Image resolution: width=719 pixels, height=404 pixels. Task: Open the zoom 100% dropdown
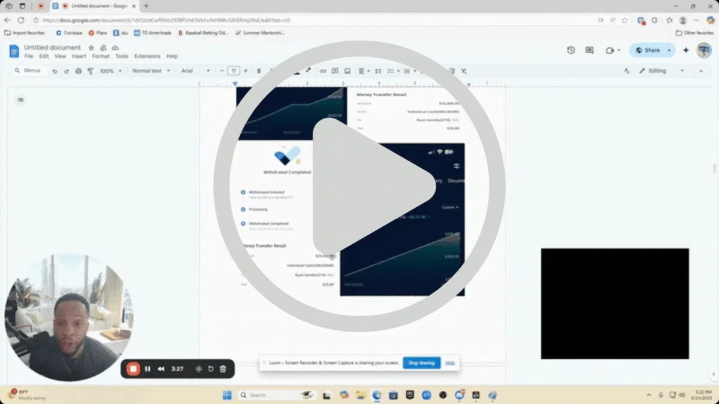click(111, 71)
